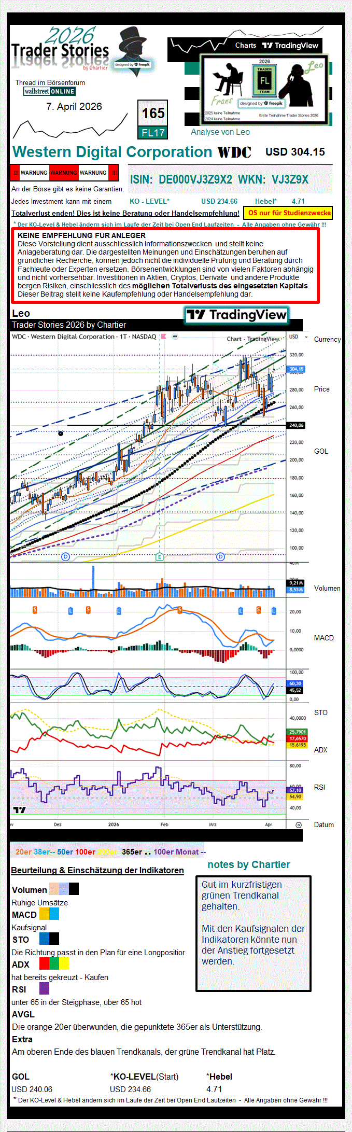Click S signal marker at the February MACD peak
This screenshot has width=352, height=1132.
180,610
